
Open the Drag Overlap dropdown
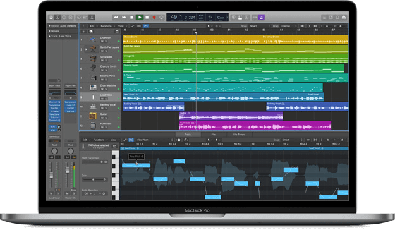point(289,26)
